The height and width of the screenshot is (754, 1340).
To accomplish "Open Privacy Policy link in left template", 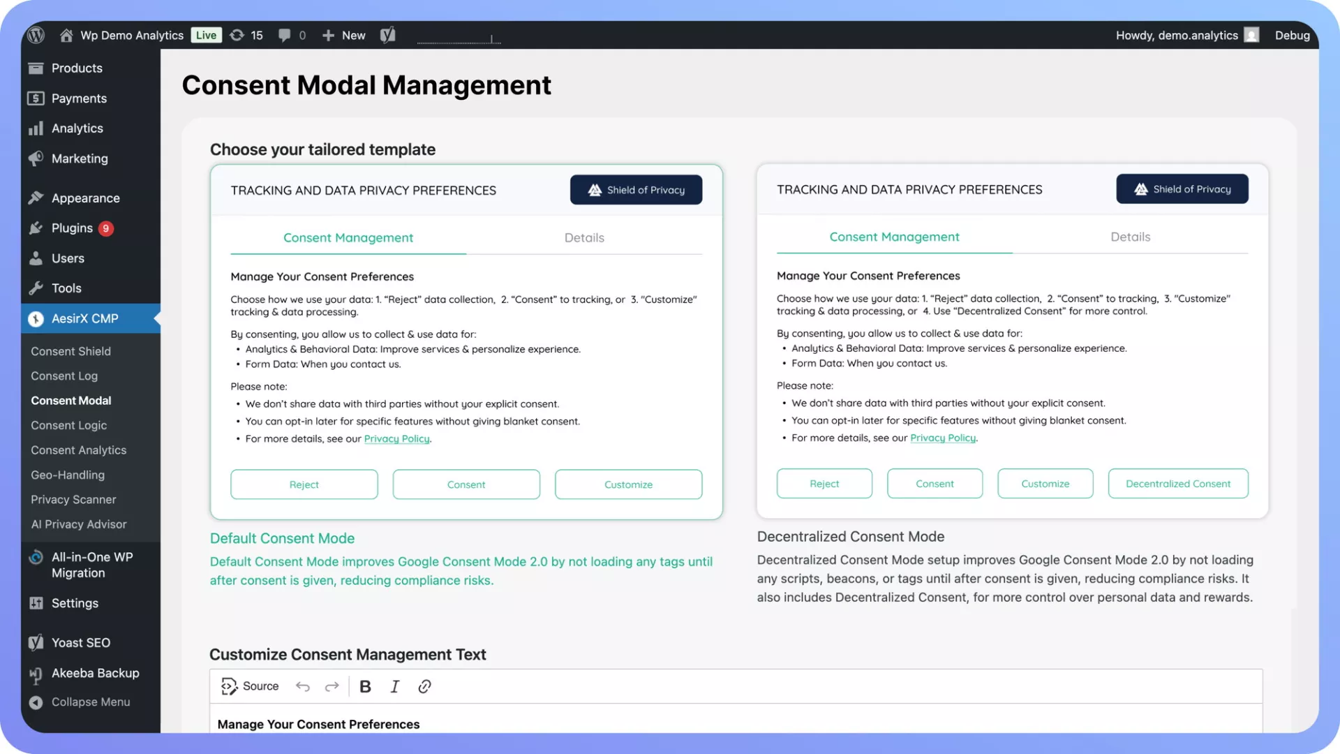I will click(396, 438).
